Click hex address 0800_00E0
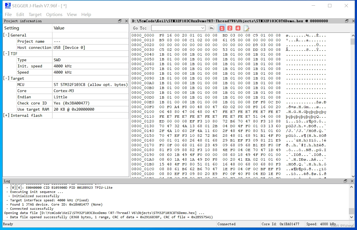 point(143,102)
